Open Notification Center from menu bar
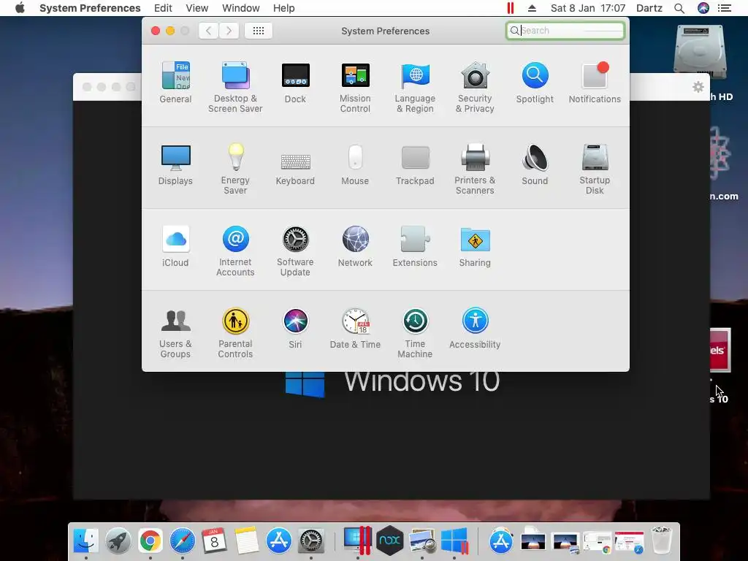Viewport: 748px width, 561px height. (x=725, y=8)
